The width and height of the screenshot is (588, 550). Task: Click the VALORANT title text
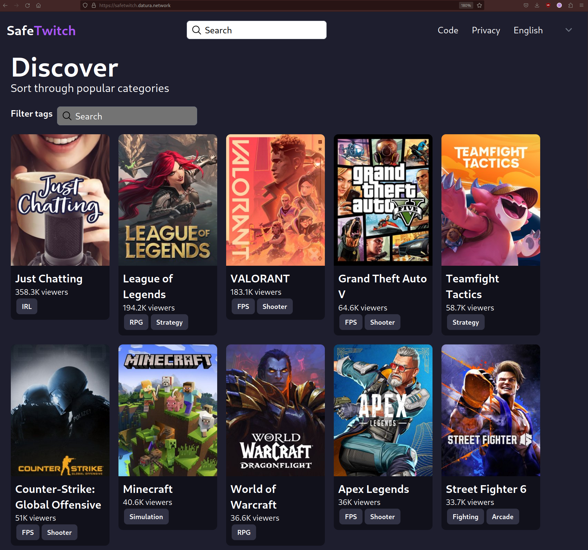coord(260,279)
